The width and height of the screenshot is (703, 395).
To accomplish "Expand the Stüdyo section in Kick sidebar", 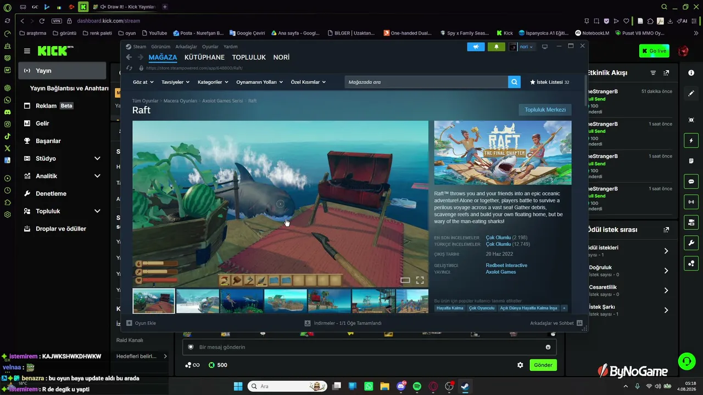I will [x=97, y=159].
